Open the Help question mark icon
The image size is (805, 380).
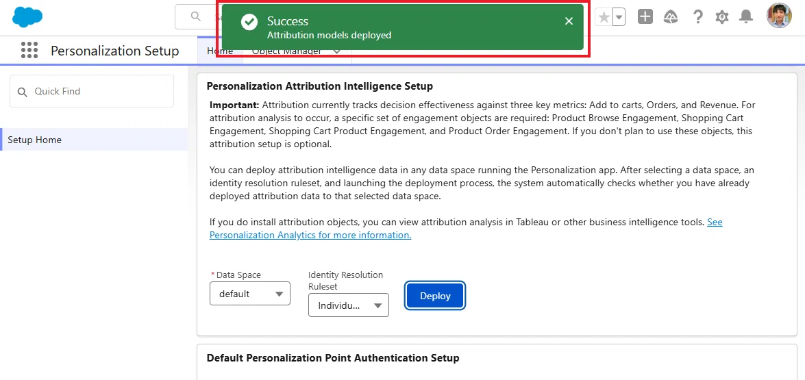coord(697,17)
